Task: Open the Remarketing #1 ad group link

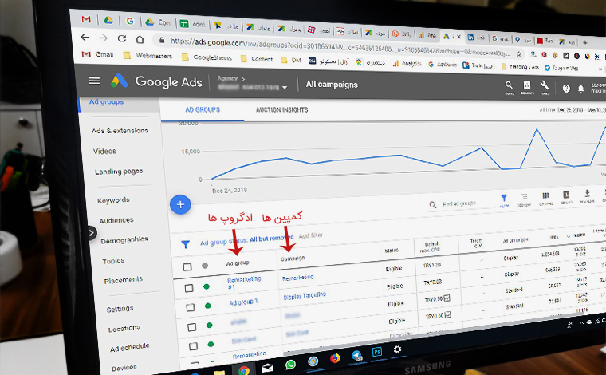Action: tap(244, 282)
